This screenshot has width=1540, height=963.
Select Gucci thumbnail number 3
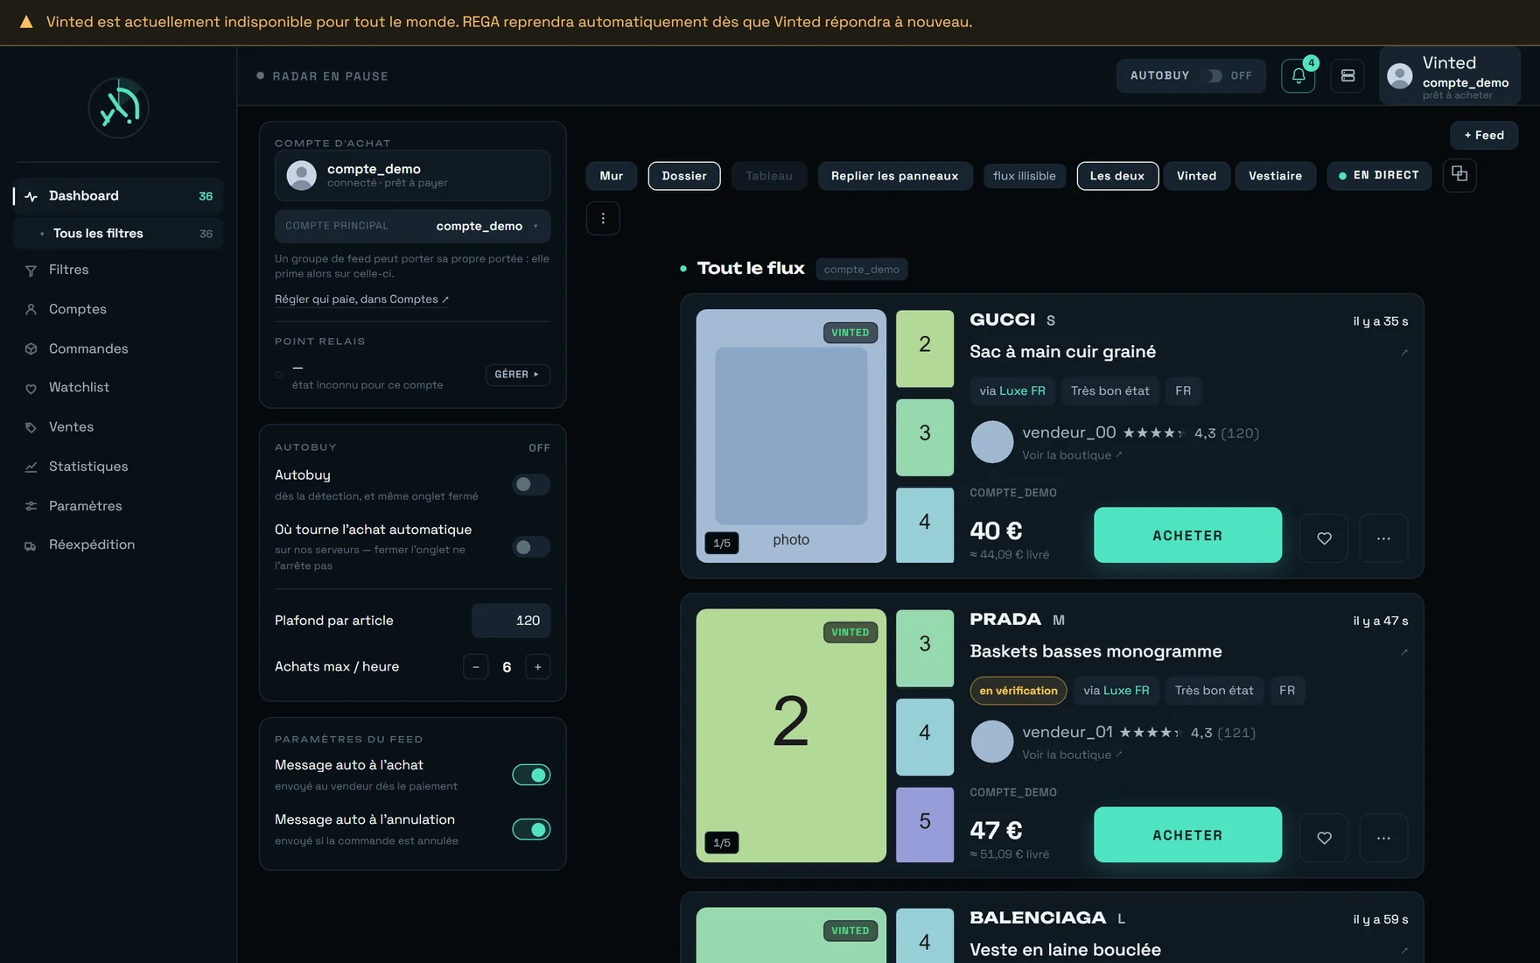pos(925,438)
